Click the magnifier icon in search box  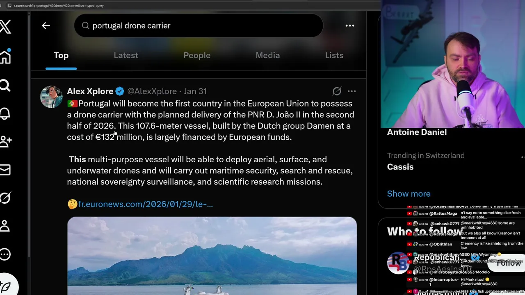85,25
